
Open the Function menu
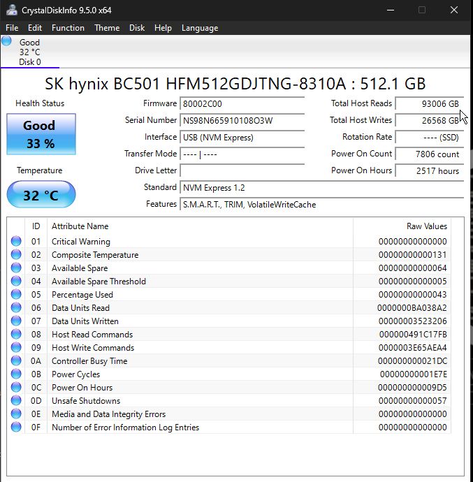pos(68,28)
